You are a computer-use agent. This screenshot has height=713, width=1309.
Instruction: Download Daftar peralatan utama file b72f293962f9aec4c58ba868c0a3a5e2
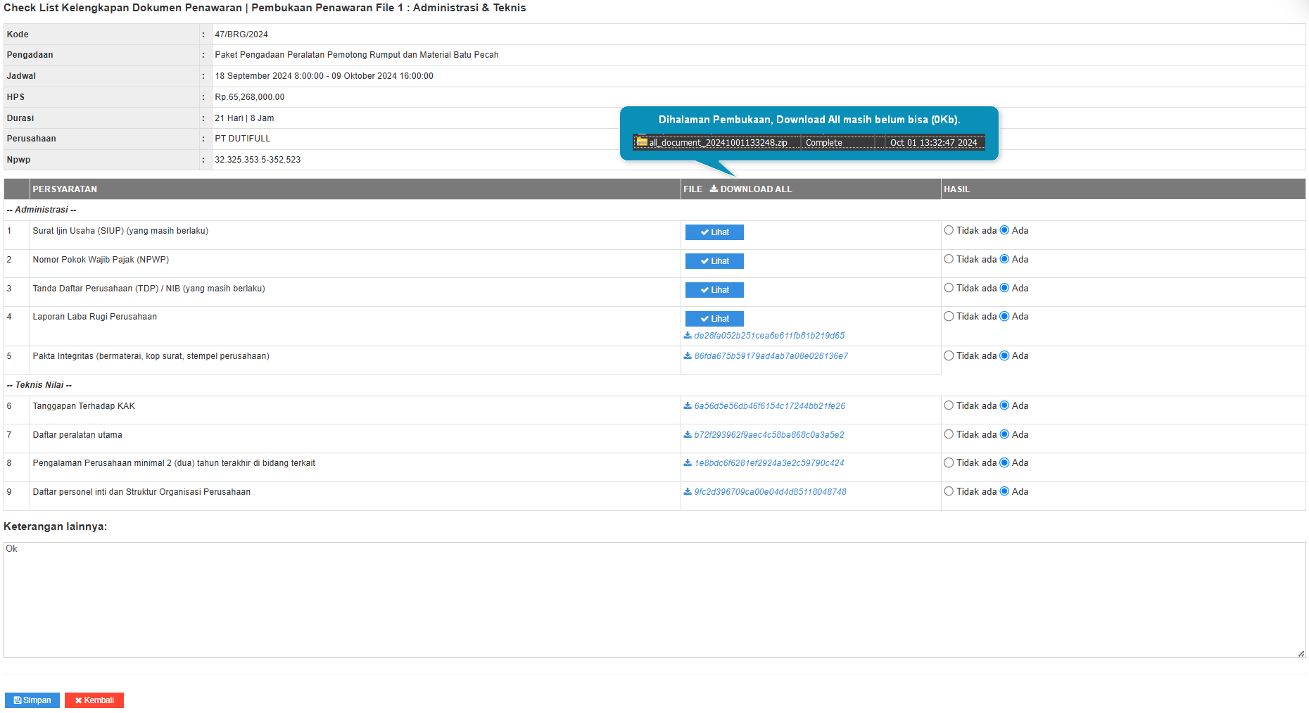click(764, 435)
